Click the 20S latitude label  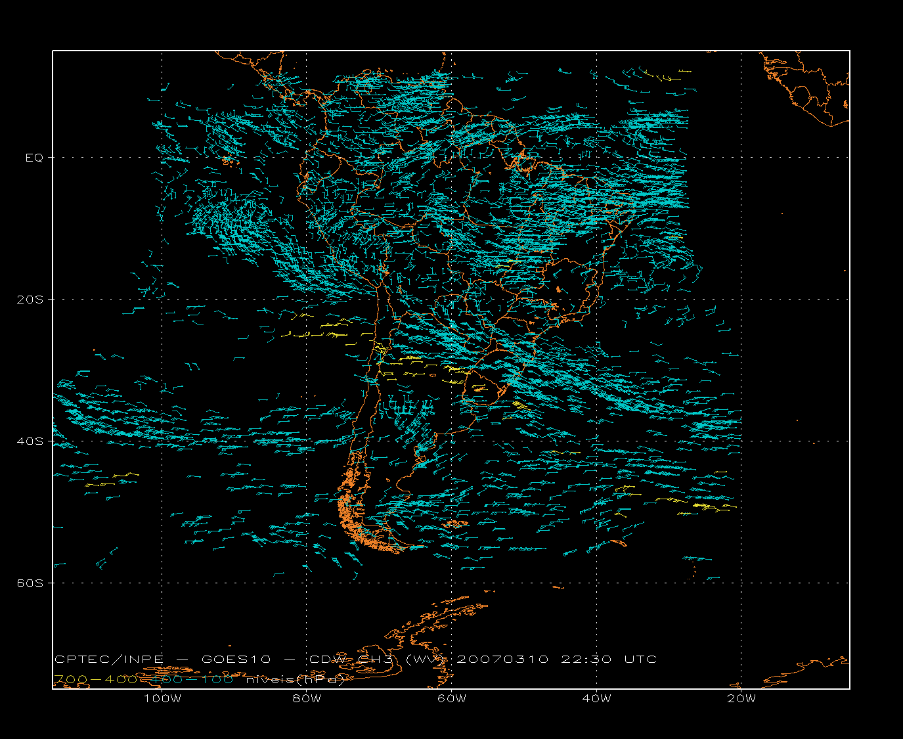click(x=30, y=300)
